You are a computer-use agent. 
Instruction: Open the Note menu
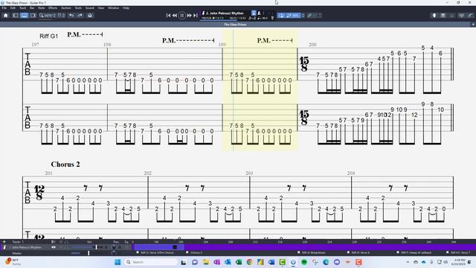point(42,8)
